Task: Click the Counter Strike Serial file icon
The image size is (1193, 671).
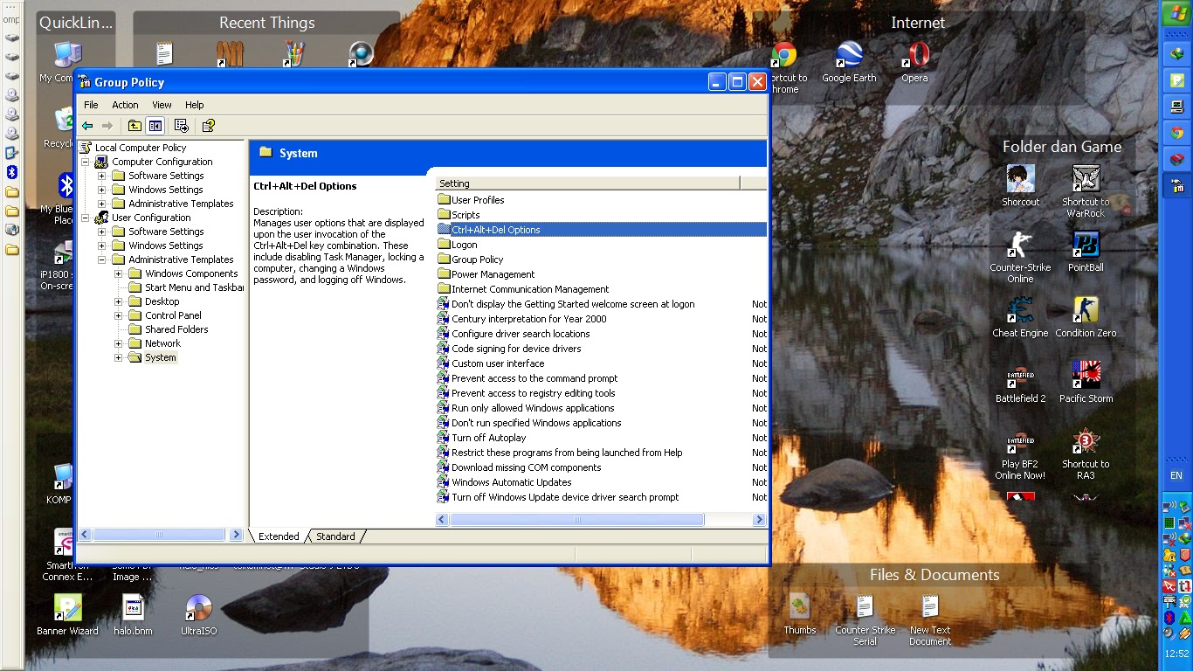Action: [x=865, y=620]
